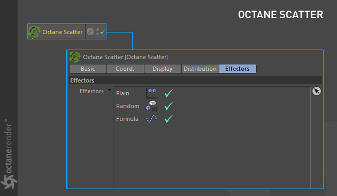Click the Plain effector icon
The height and width of the screenshot is (196, 337).
coord(151,93)
